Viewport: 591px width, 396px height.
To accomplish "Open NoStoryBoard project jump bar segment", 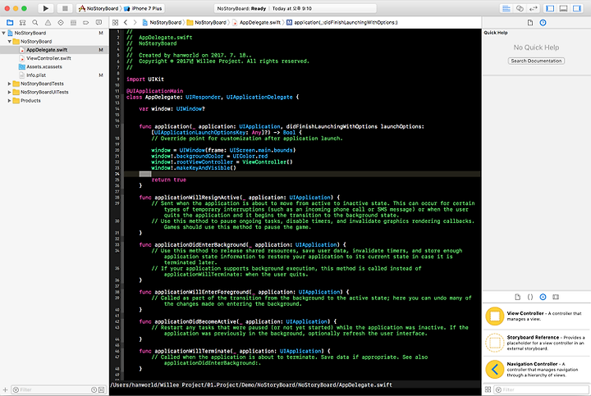I will tap(162, 23).
